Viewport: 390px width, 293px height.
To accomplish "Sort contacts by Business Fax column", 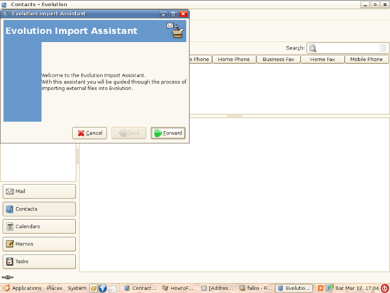I will (x=278, y=60).
